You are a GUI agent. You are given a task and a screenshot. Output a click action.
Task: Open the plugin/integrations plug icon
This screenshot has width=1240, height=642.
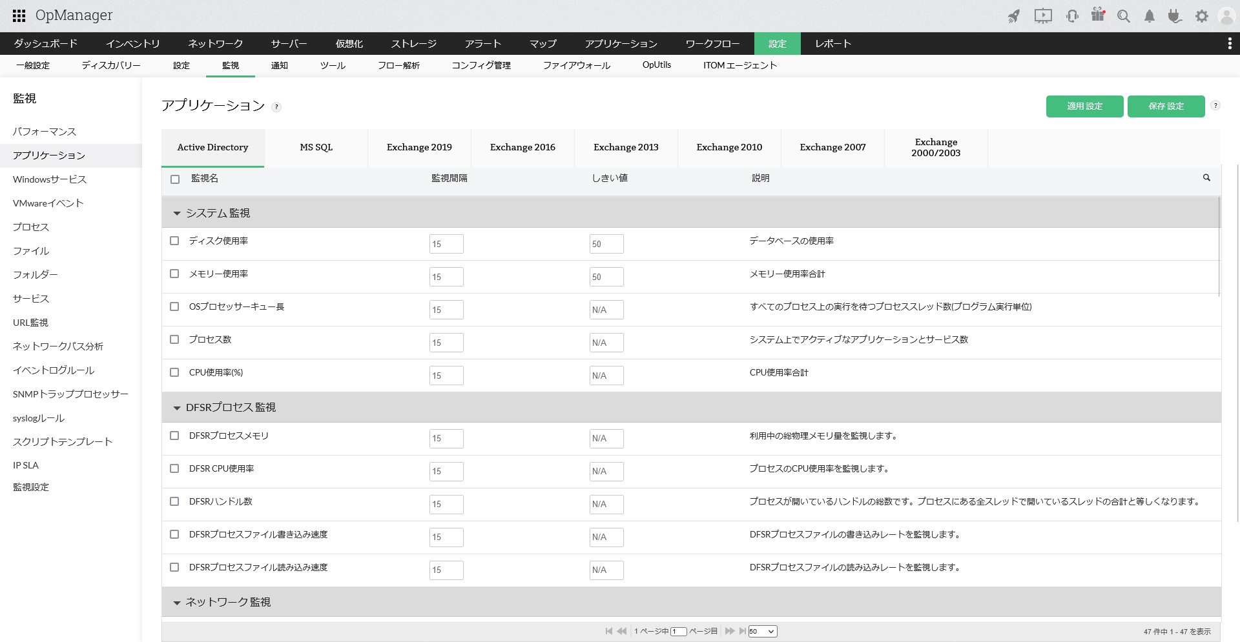click(1175, 16)
